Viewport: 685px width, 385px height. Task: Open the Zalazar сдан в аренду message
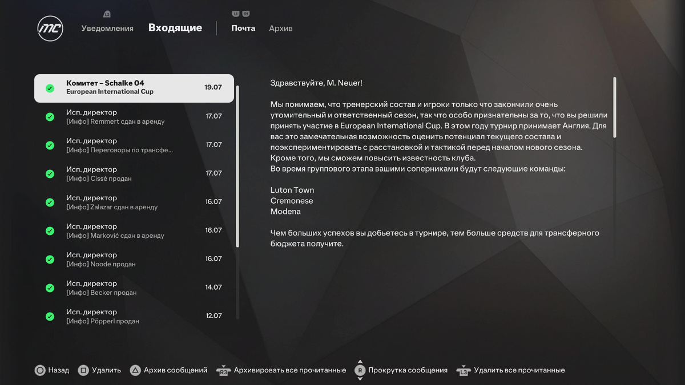point(134,202)
